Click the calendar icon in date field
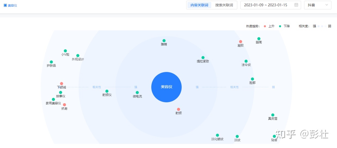Screen dimensions: 337x148 [296, 5]
